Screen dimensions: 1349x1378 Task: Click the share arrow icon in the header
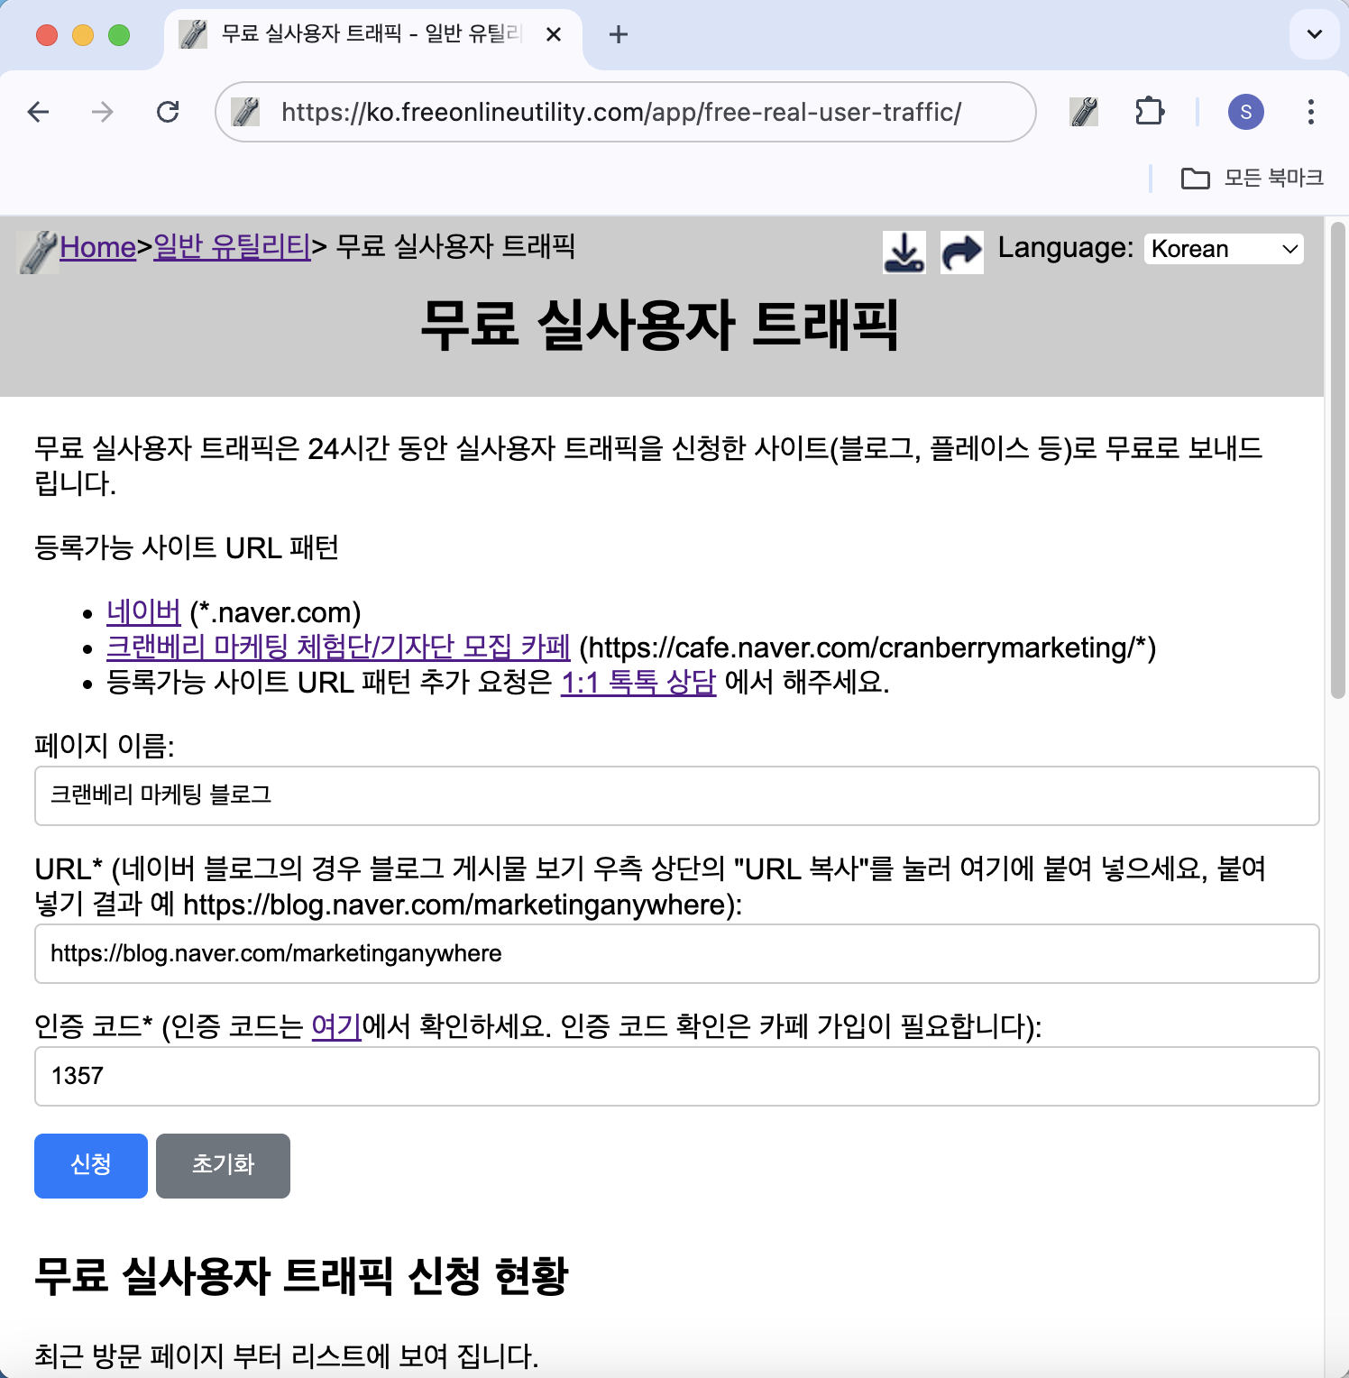(x=961, y=252)
